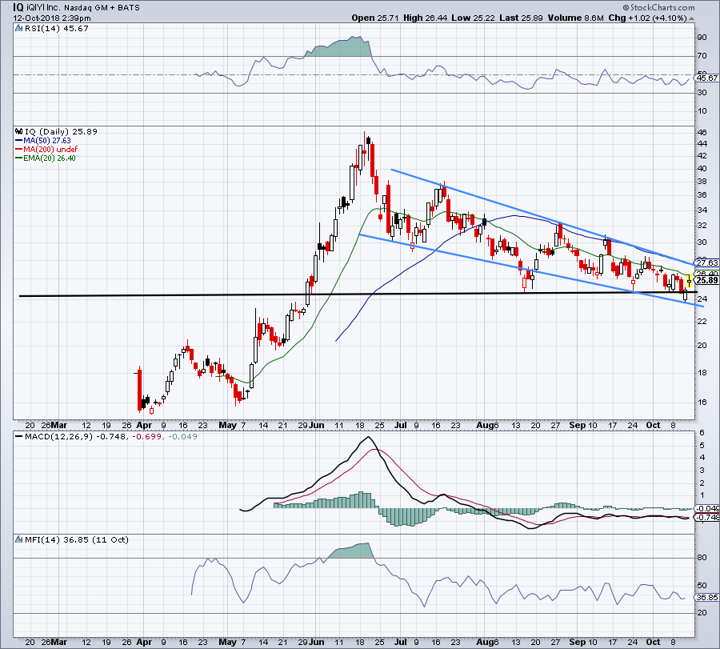
Task: Click the green up-triangle after Chg percentage
Action: [x=691, y=18]
